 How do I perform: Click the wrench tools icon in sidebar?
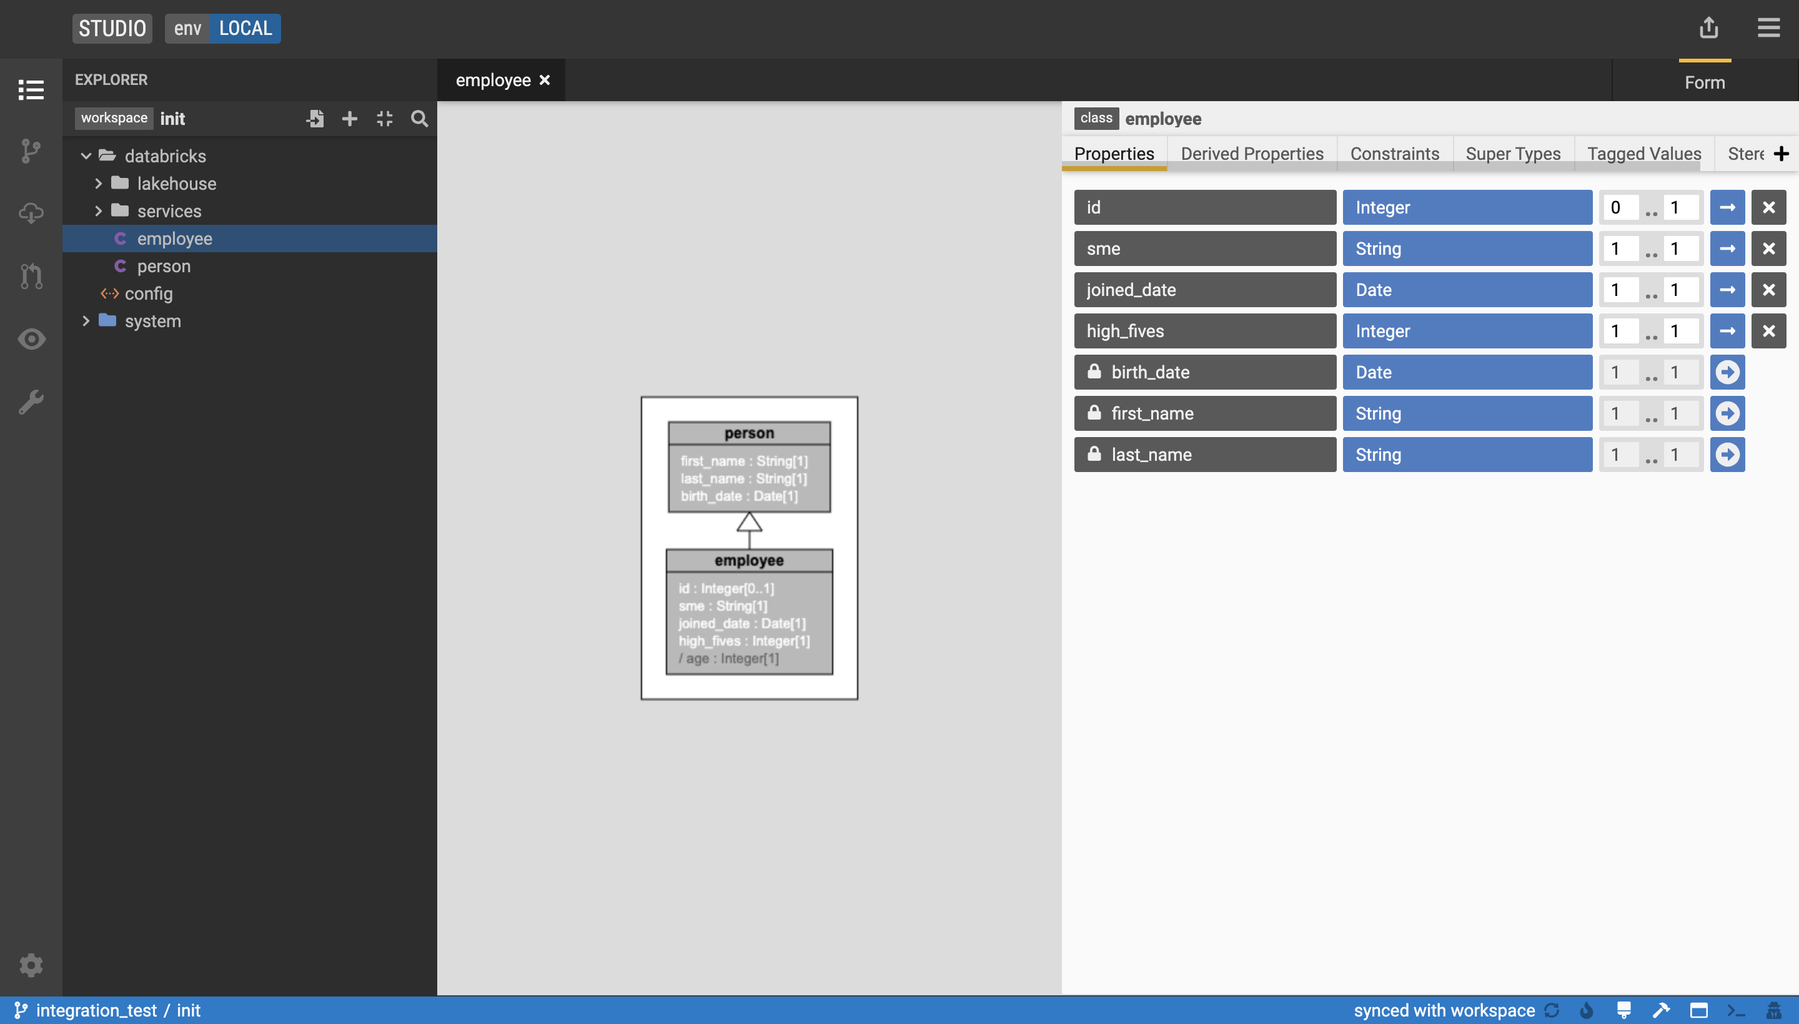(30, 402)
